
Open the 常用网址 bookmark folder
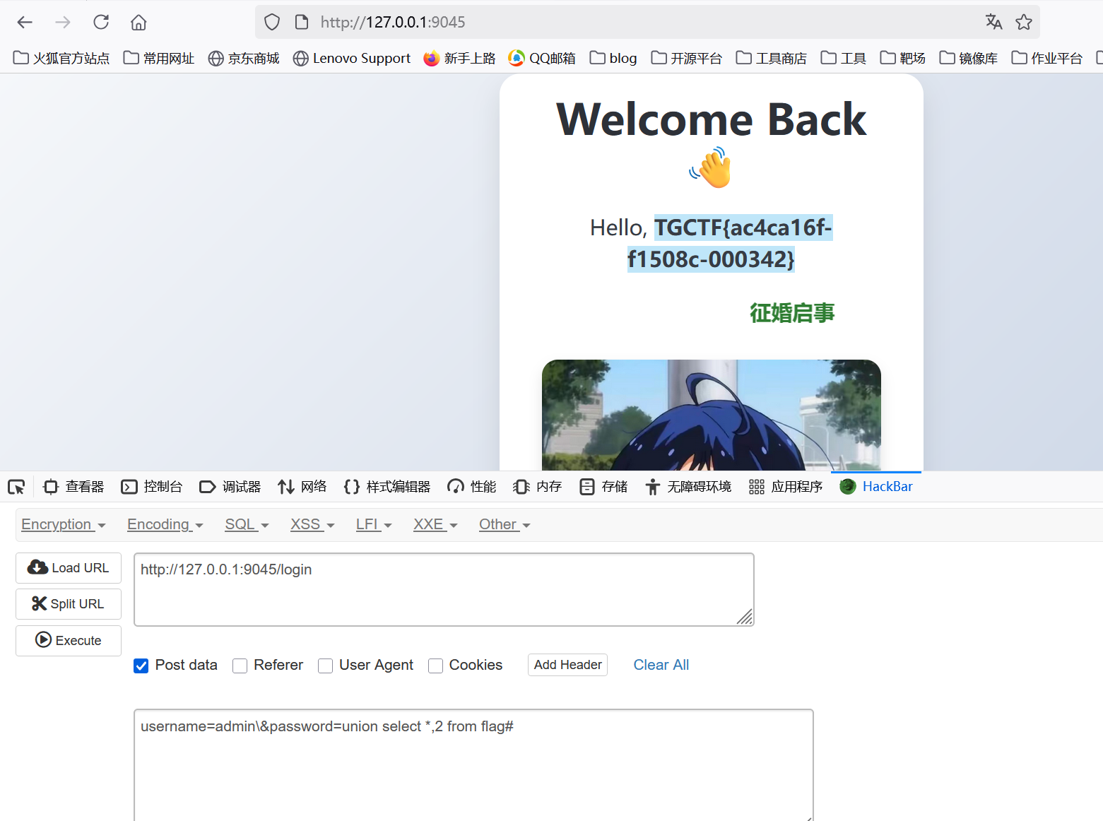click(159, 58)
